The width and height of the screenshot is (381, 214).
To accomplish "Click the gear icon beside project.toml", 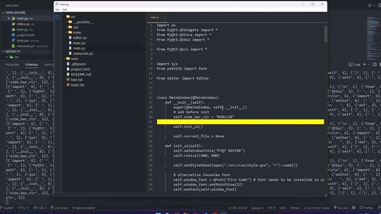I will point(13,35).
